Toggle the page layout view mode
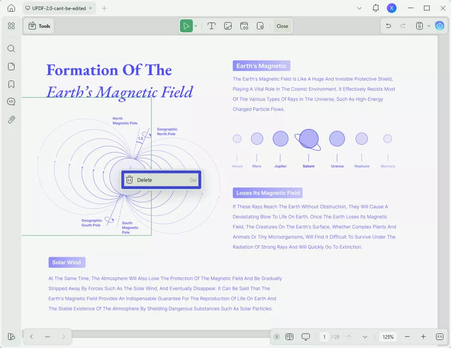Image resolution: width=451 pixels, height=348 pixels. click(x=289, y=337)
